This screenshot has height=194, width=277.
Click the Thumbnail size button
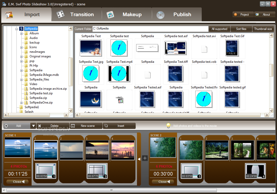click(263, 29)
